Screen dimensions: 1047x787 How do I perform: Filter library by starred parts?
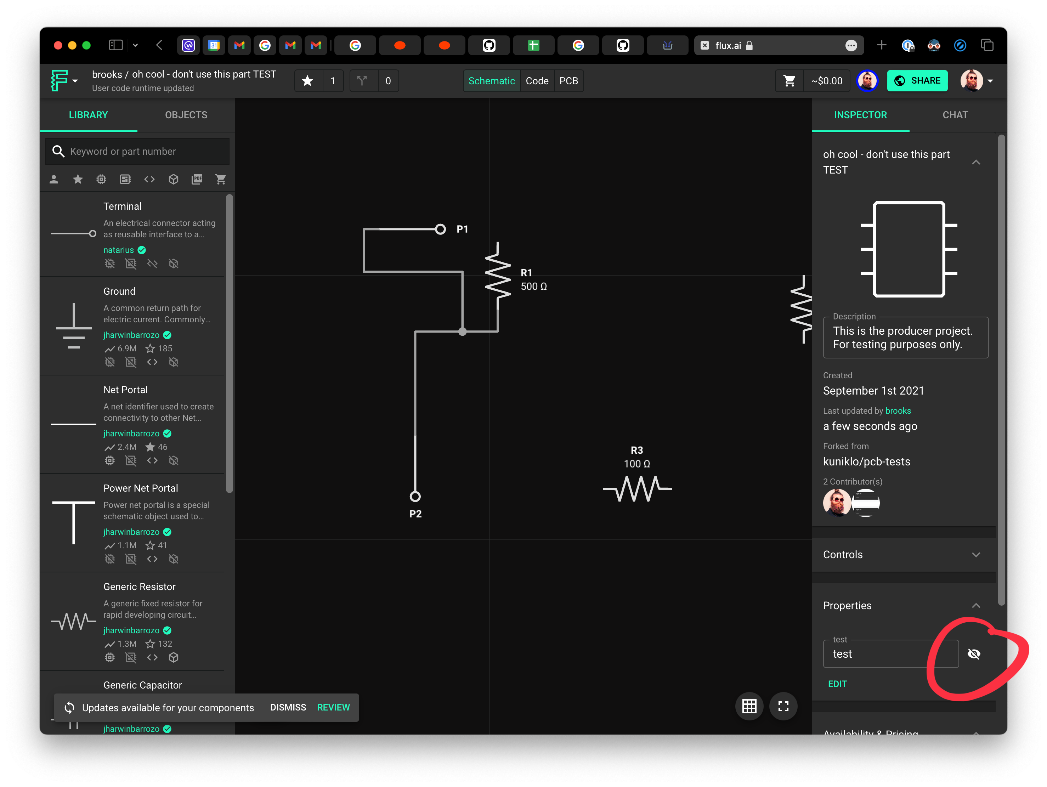coord(78,179)
